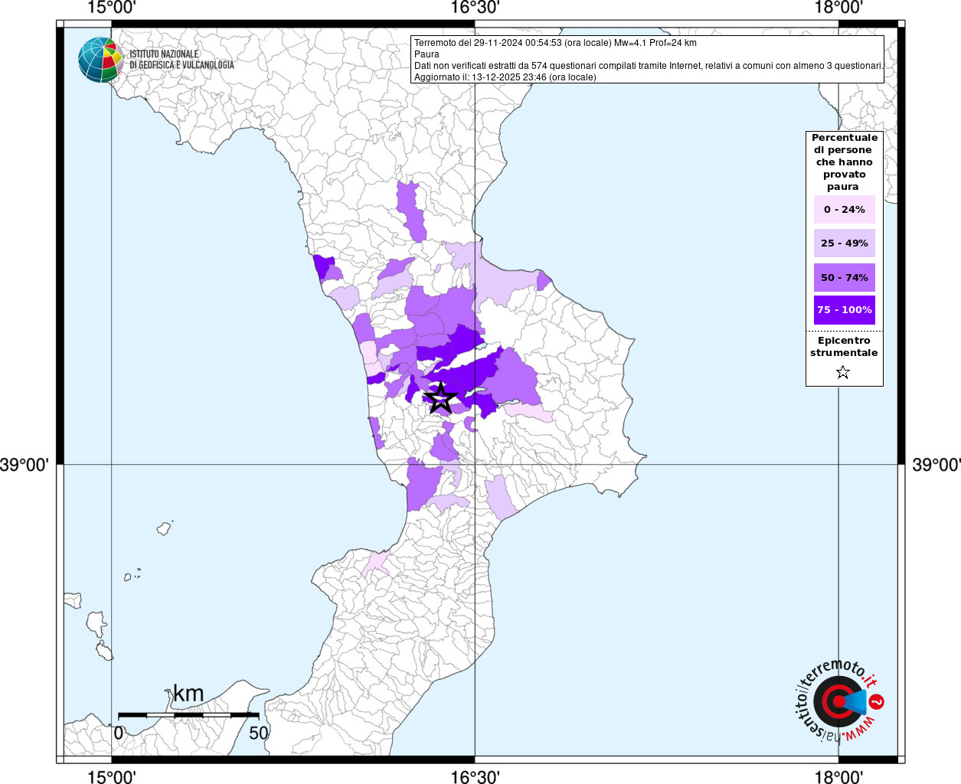Click the left 39°00' latitude label
The height and width of the screenshot is (784, 961).
[25, 465]
